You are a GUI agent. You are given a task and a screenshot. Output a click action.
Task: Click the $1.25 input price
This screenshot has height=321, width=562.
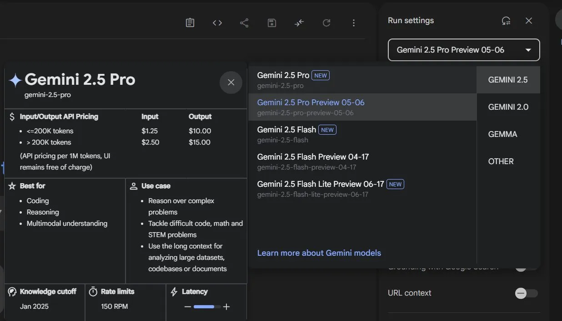150,131
